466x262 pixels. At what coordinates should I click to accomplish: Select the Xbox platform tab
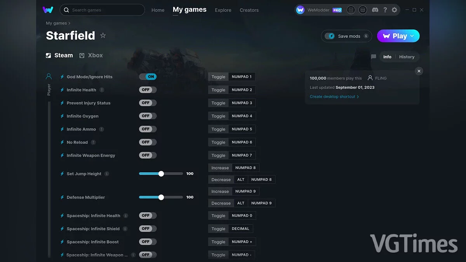[91, 56]
